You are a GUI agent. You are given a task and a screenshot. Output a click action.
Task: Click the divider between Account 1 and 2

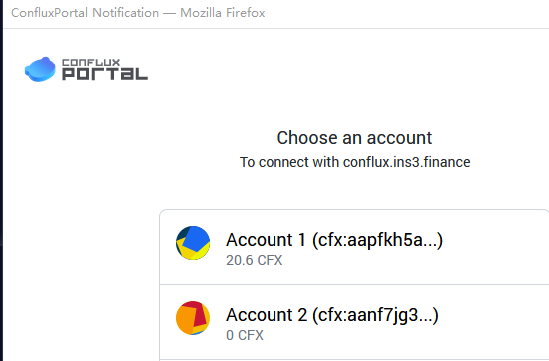(354, 285)
